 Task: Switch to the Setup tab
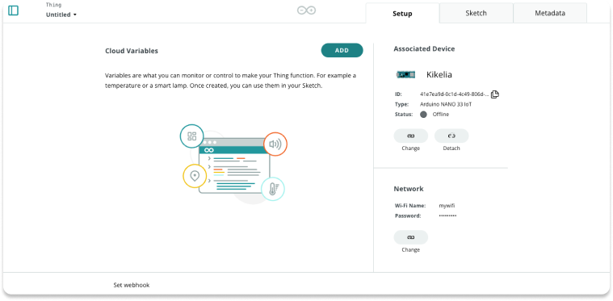tap(402, 13)
